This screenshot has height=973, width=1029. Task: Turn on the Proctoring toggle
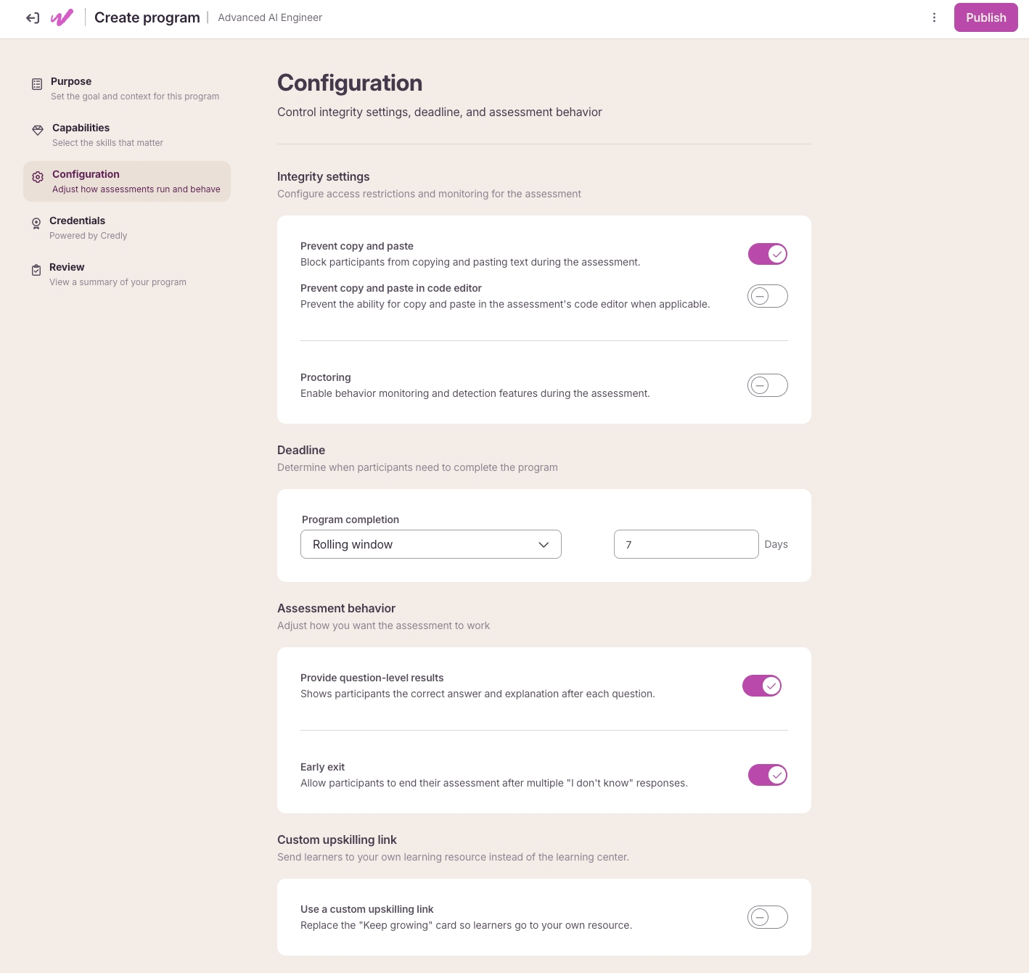click(768, 385)
